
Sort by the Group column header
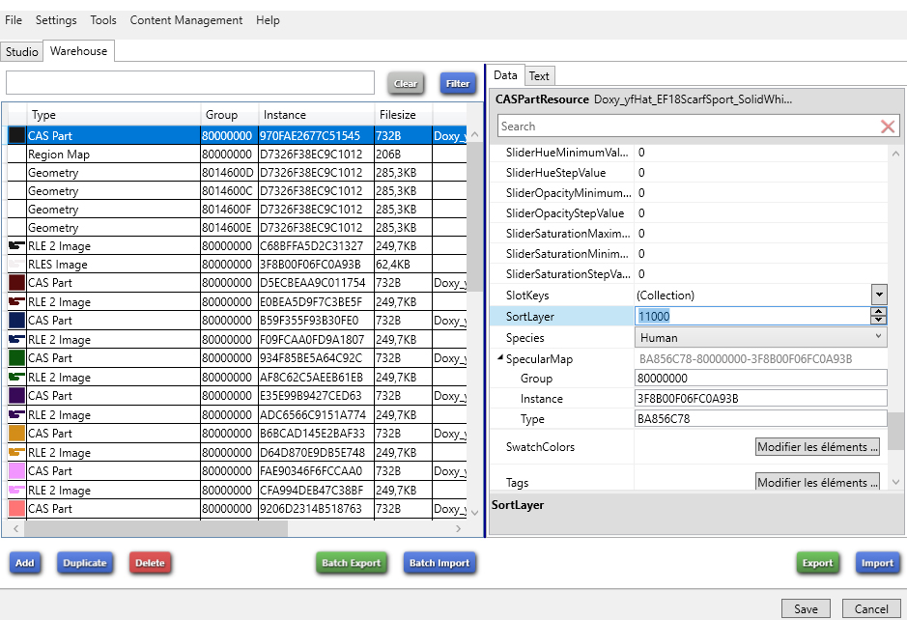[x=229, y=115]
